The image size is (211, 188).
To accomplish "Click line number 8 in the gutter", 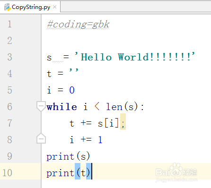I will (x=9, y=140).
